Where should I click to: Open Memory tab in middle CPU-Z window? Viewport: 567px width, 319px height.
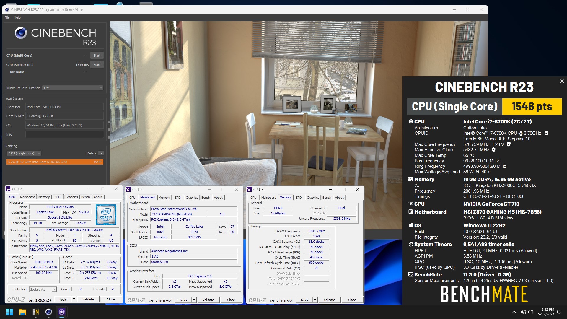click(x=164, y=198)
